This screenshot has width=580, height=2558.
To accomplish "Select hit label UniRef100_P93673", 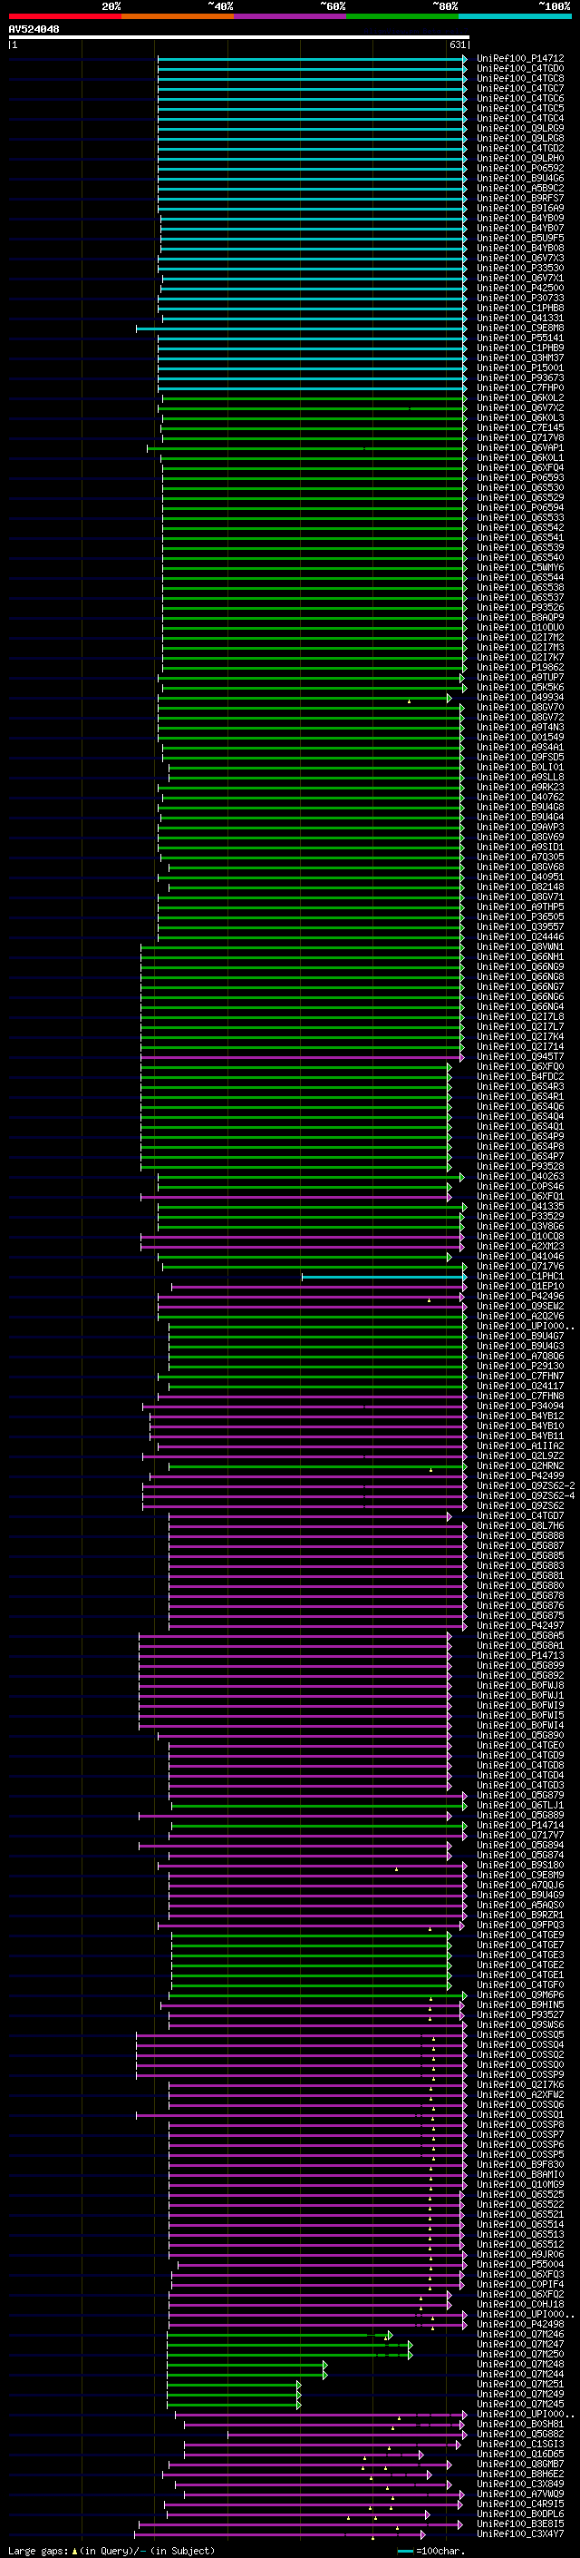I will pos(519,377).
